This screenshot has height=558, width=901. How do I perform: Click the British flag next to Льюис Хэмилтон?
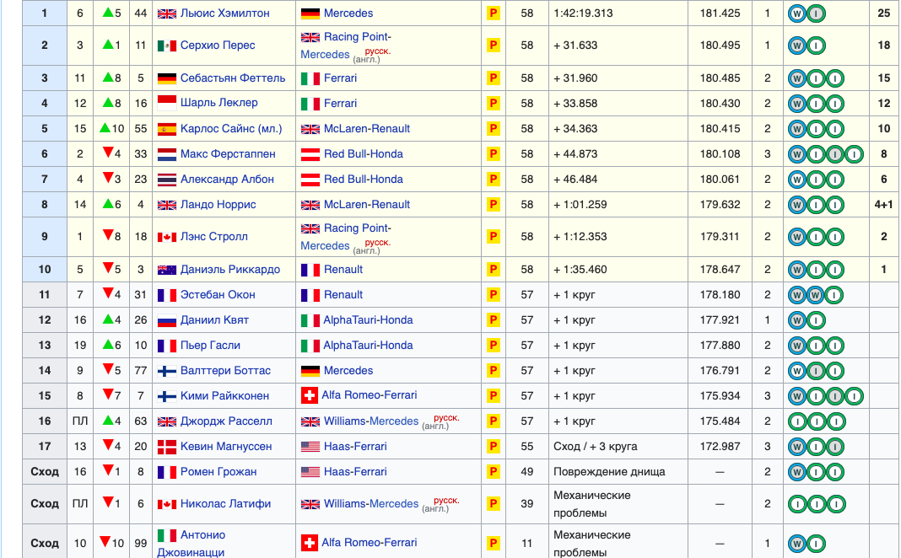(x=167, y=13)
